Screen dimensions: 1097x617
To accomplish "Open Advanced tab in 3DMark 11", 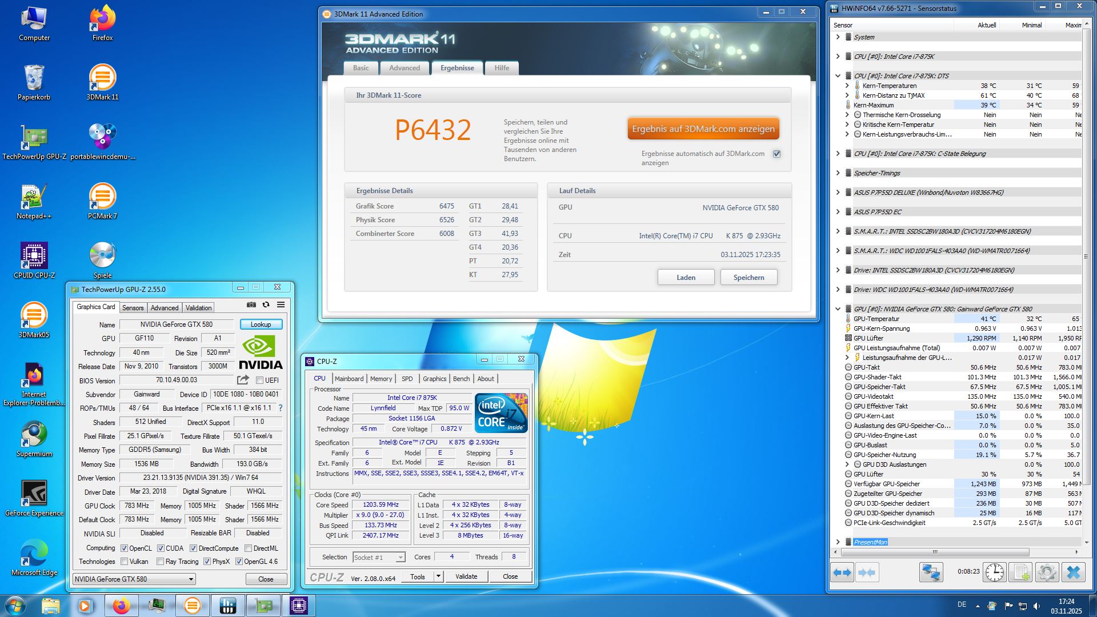I will click(405, 68).
